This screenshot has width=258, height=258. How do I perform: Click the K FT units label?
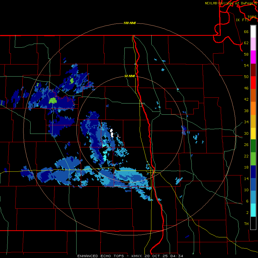point(242,20)
